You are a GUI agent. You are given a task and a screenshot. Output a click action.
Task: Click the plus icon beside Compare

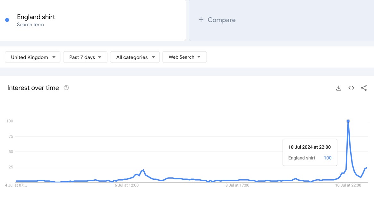coord(201,20)
